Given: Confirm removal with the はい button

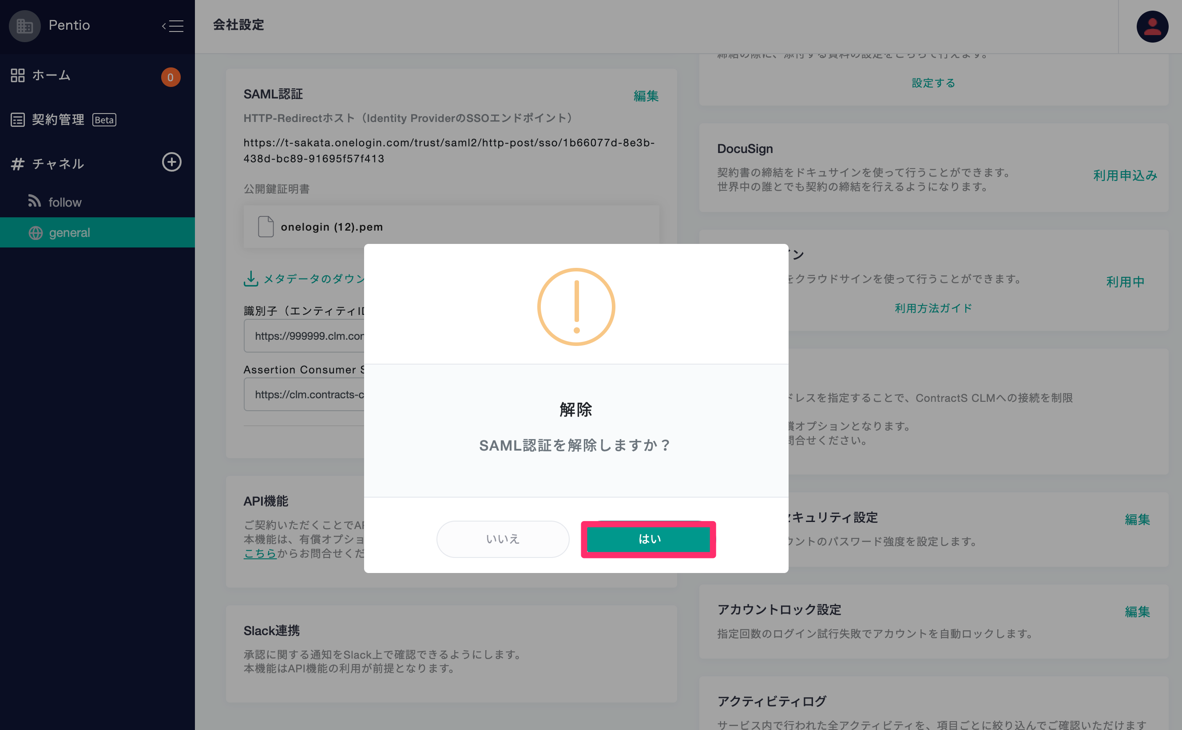Looking at the screenshot, I should click(x=648, y=539).
